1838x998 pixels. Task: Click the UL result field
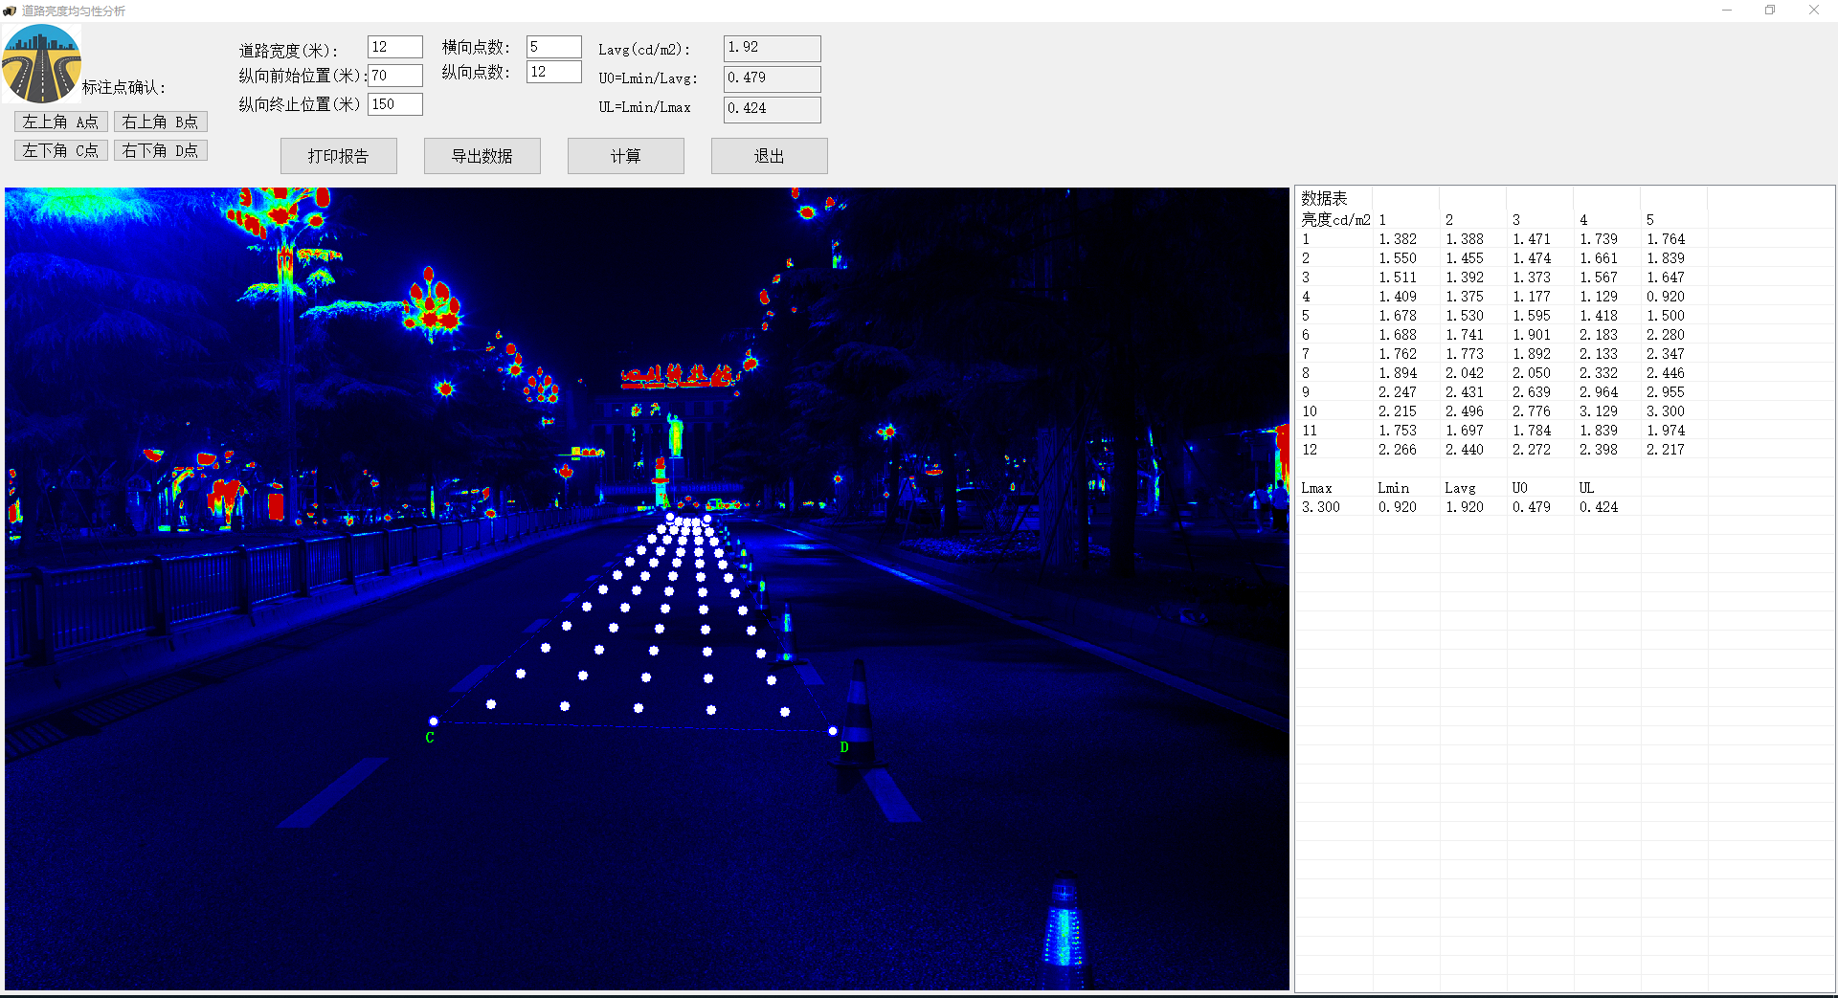click(x=772, y=109)
